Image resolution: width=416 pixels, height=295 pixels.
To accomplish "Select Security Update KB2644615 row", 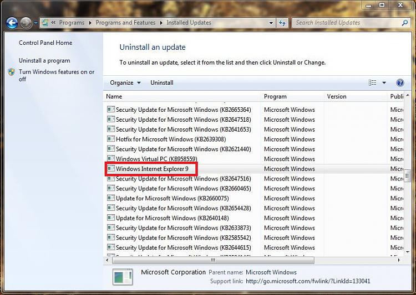I will pos(253,247).
